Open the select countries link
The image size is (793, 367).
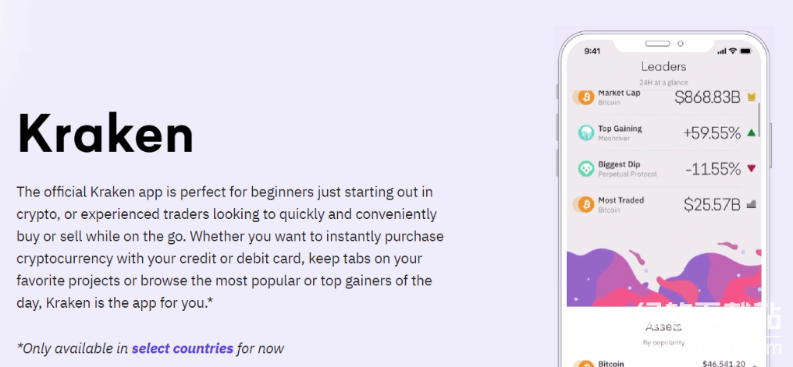(183, 348)
